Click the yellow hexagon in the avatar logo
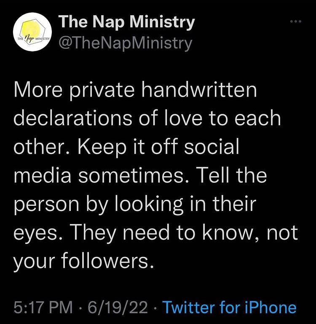This screenshot has width=316, height=324. click(32, 29)
